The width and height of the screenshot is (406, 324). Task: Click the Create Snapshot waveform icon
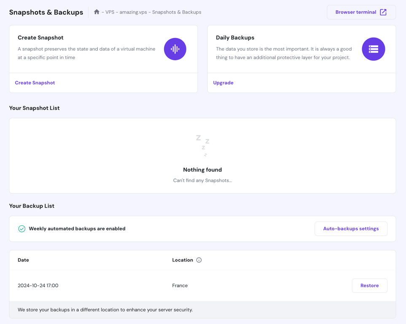click(175, 49)
